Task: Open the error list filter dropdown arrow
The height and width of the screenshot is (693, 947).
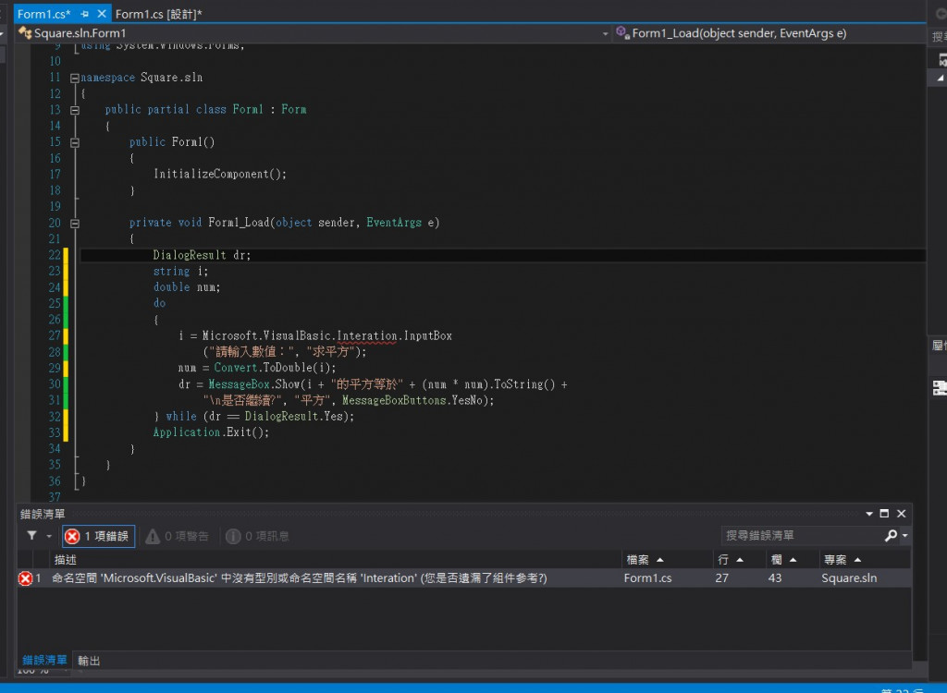Action: pyautogui.click(x=49, y=536)
